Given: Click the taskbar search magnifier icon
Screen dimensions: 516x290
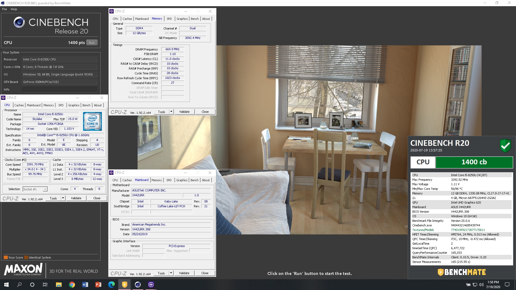Looking at the screenshot, I should (19, 285).
